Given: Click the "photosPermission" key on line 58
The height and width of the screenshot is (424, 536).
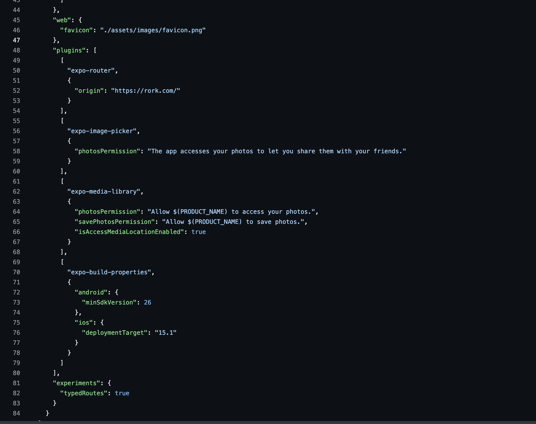Looking at the screenshot, I should 108,151.
